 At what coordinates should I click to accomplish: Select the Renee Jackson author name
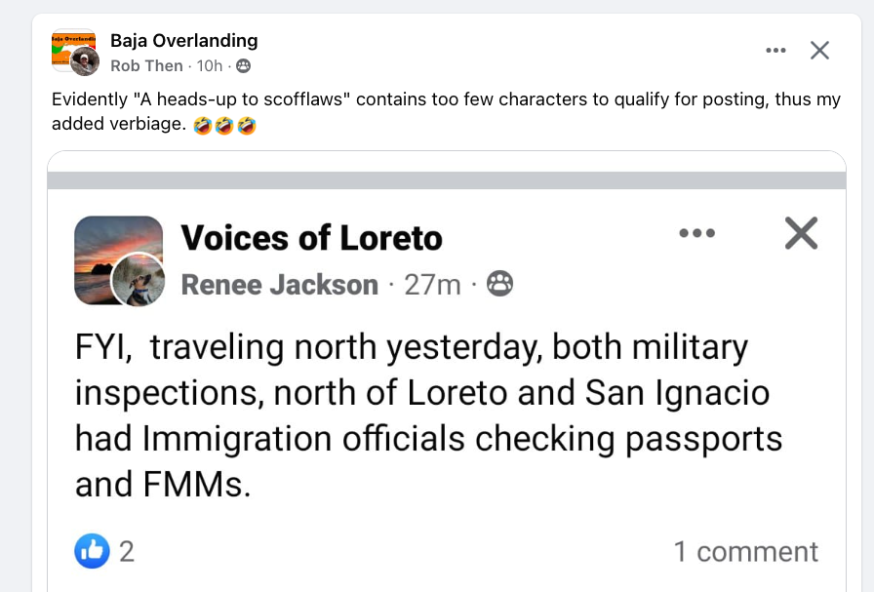(280, 285)
